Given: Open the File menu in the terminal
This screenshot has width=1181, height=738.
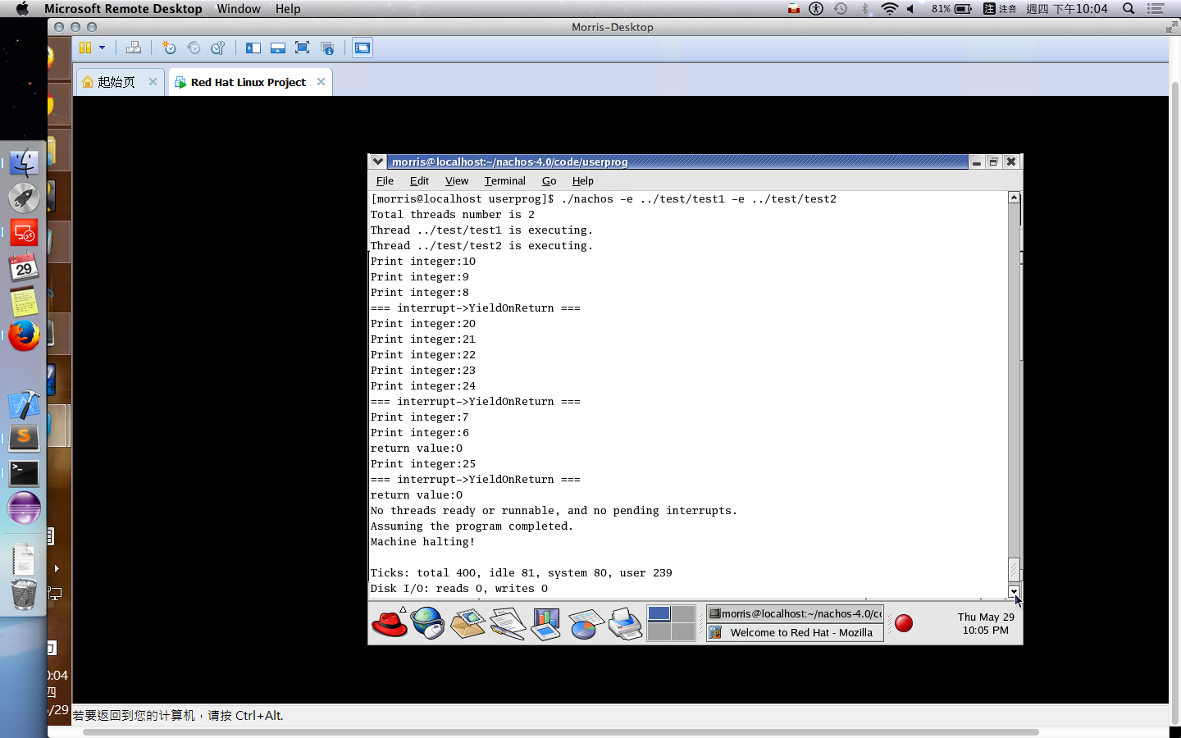Looking at the screenshot, I should coord(384,181).
